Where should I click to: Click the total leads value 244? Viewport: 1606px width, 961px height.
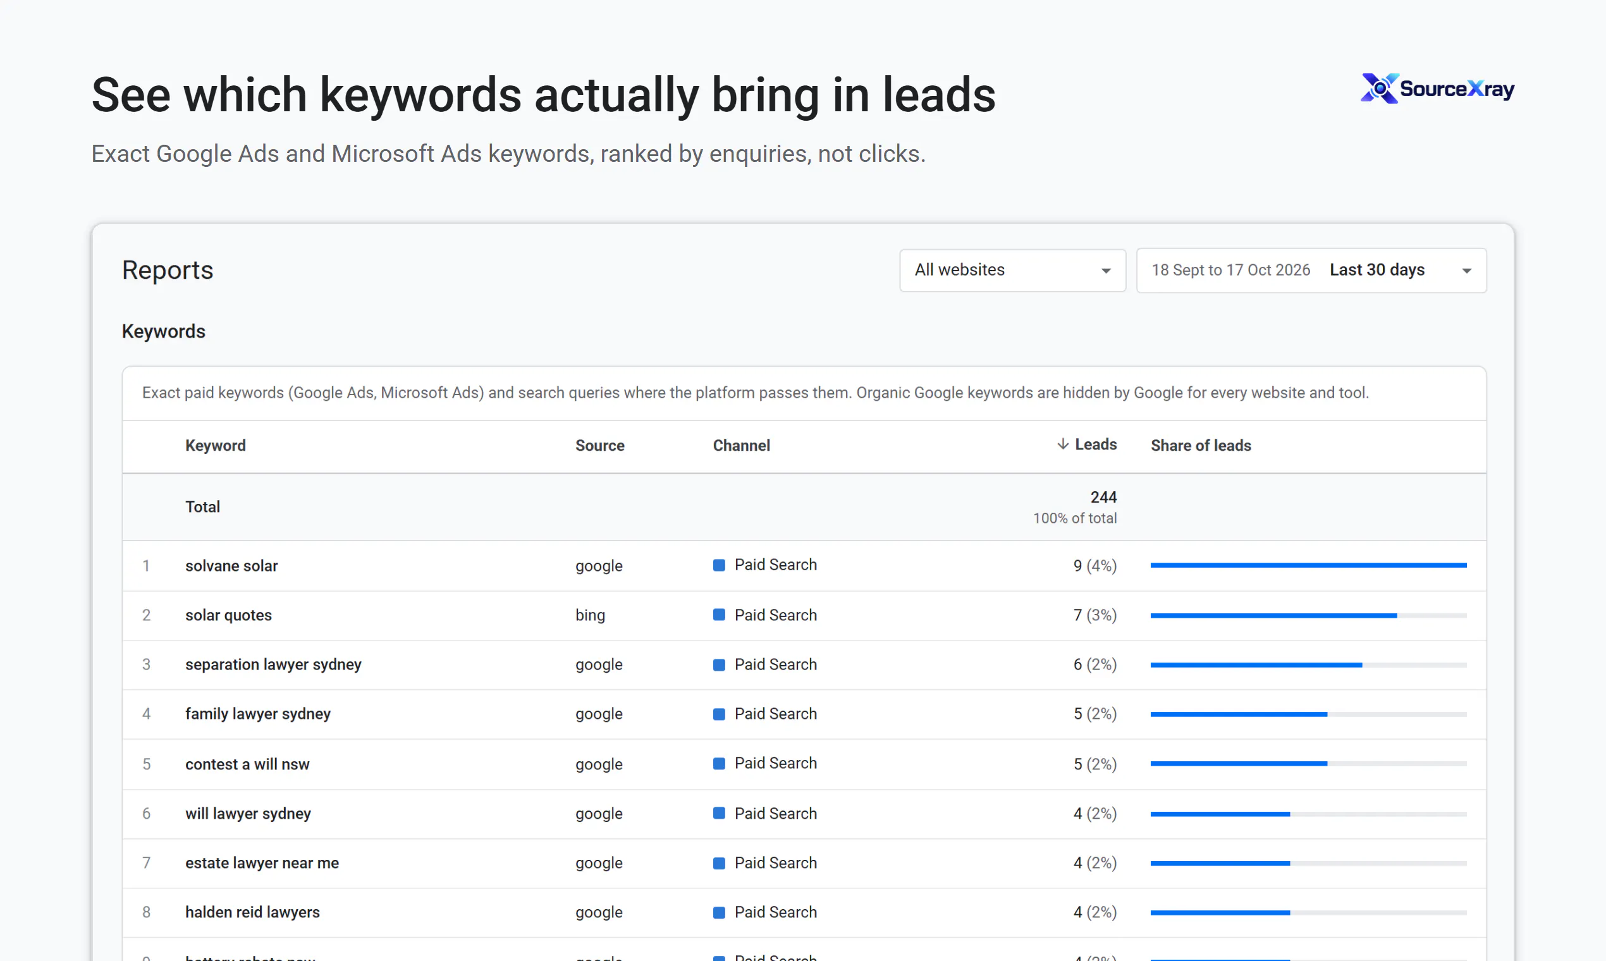1103,497
